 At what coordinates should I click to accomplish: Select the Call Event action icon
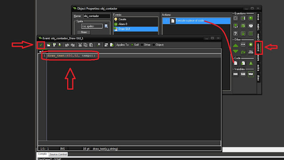(x=251, y=52)
